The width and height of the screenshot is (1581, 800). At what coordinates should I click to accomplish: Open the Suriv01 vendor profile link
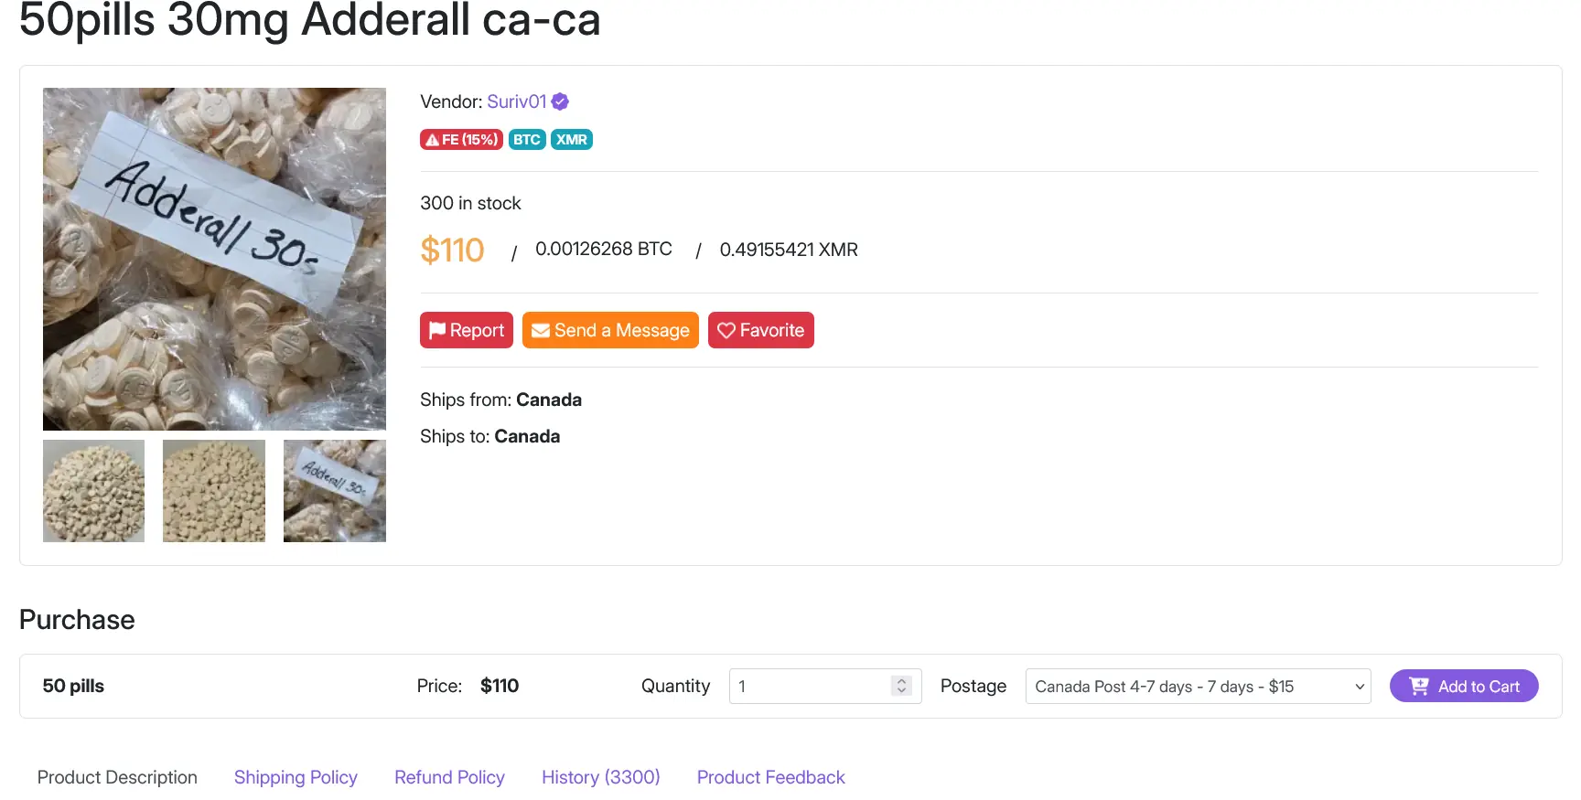point(516,101)
